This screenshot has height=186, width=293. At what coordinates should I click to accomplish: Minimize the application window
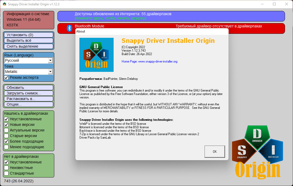click(x=262, y=4)
